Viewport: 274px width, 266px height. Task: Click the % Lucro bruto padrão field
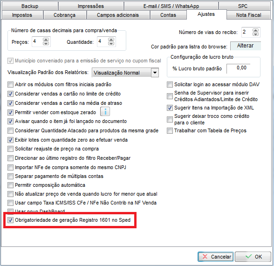click(x=238, y=68)
